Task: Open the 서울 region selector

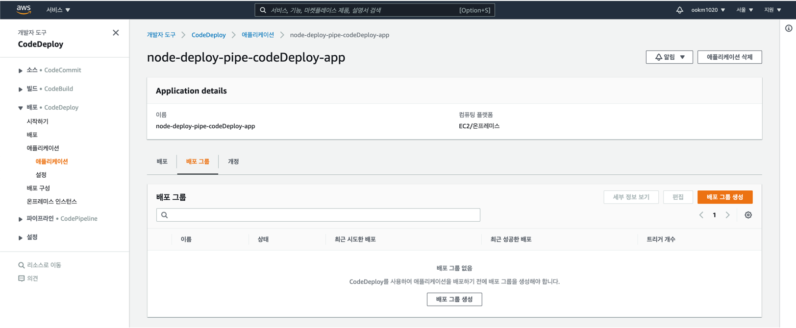Action: pyautogui.click(x=745, y=10)
